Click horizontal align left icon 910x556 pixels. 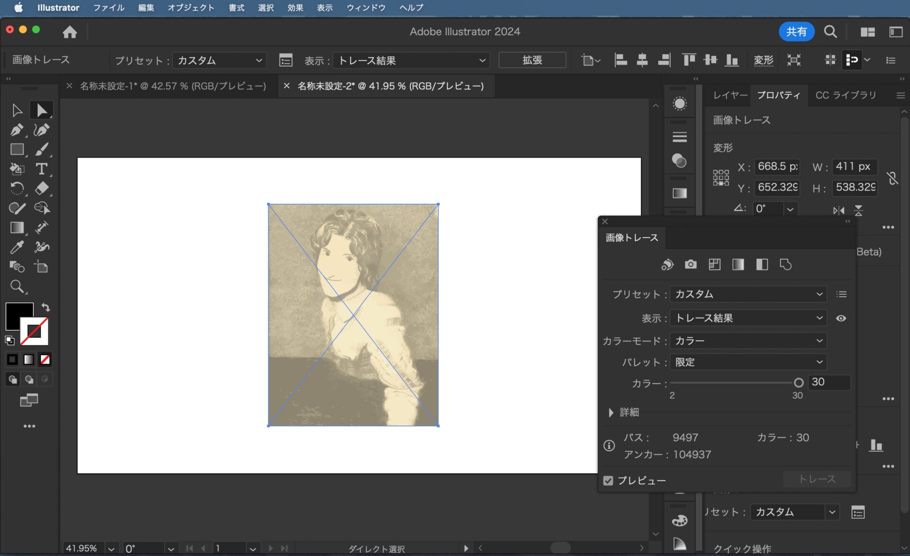(621, 60)
